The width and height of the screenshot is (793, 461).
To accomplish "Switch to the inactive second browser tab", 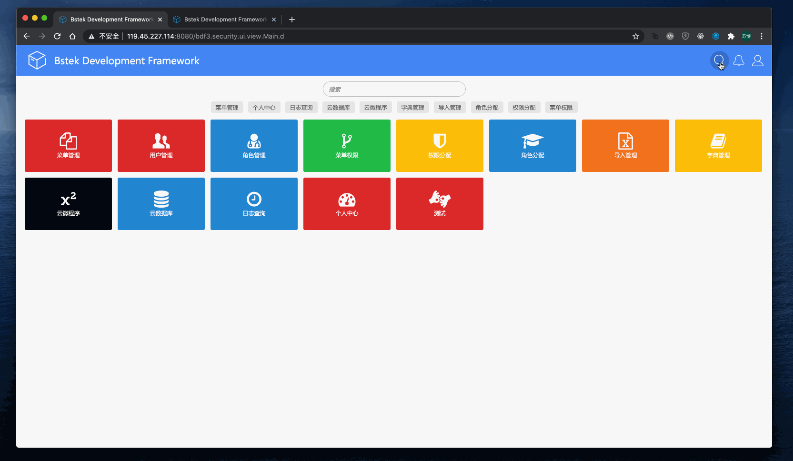I will coord(224,20).
